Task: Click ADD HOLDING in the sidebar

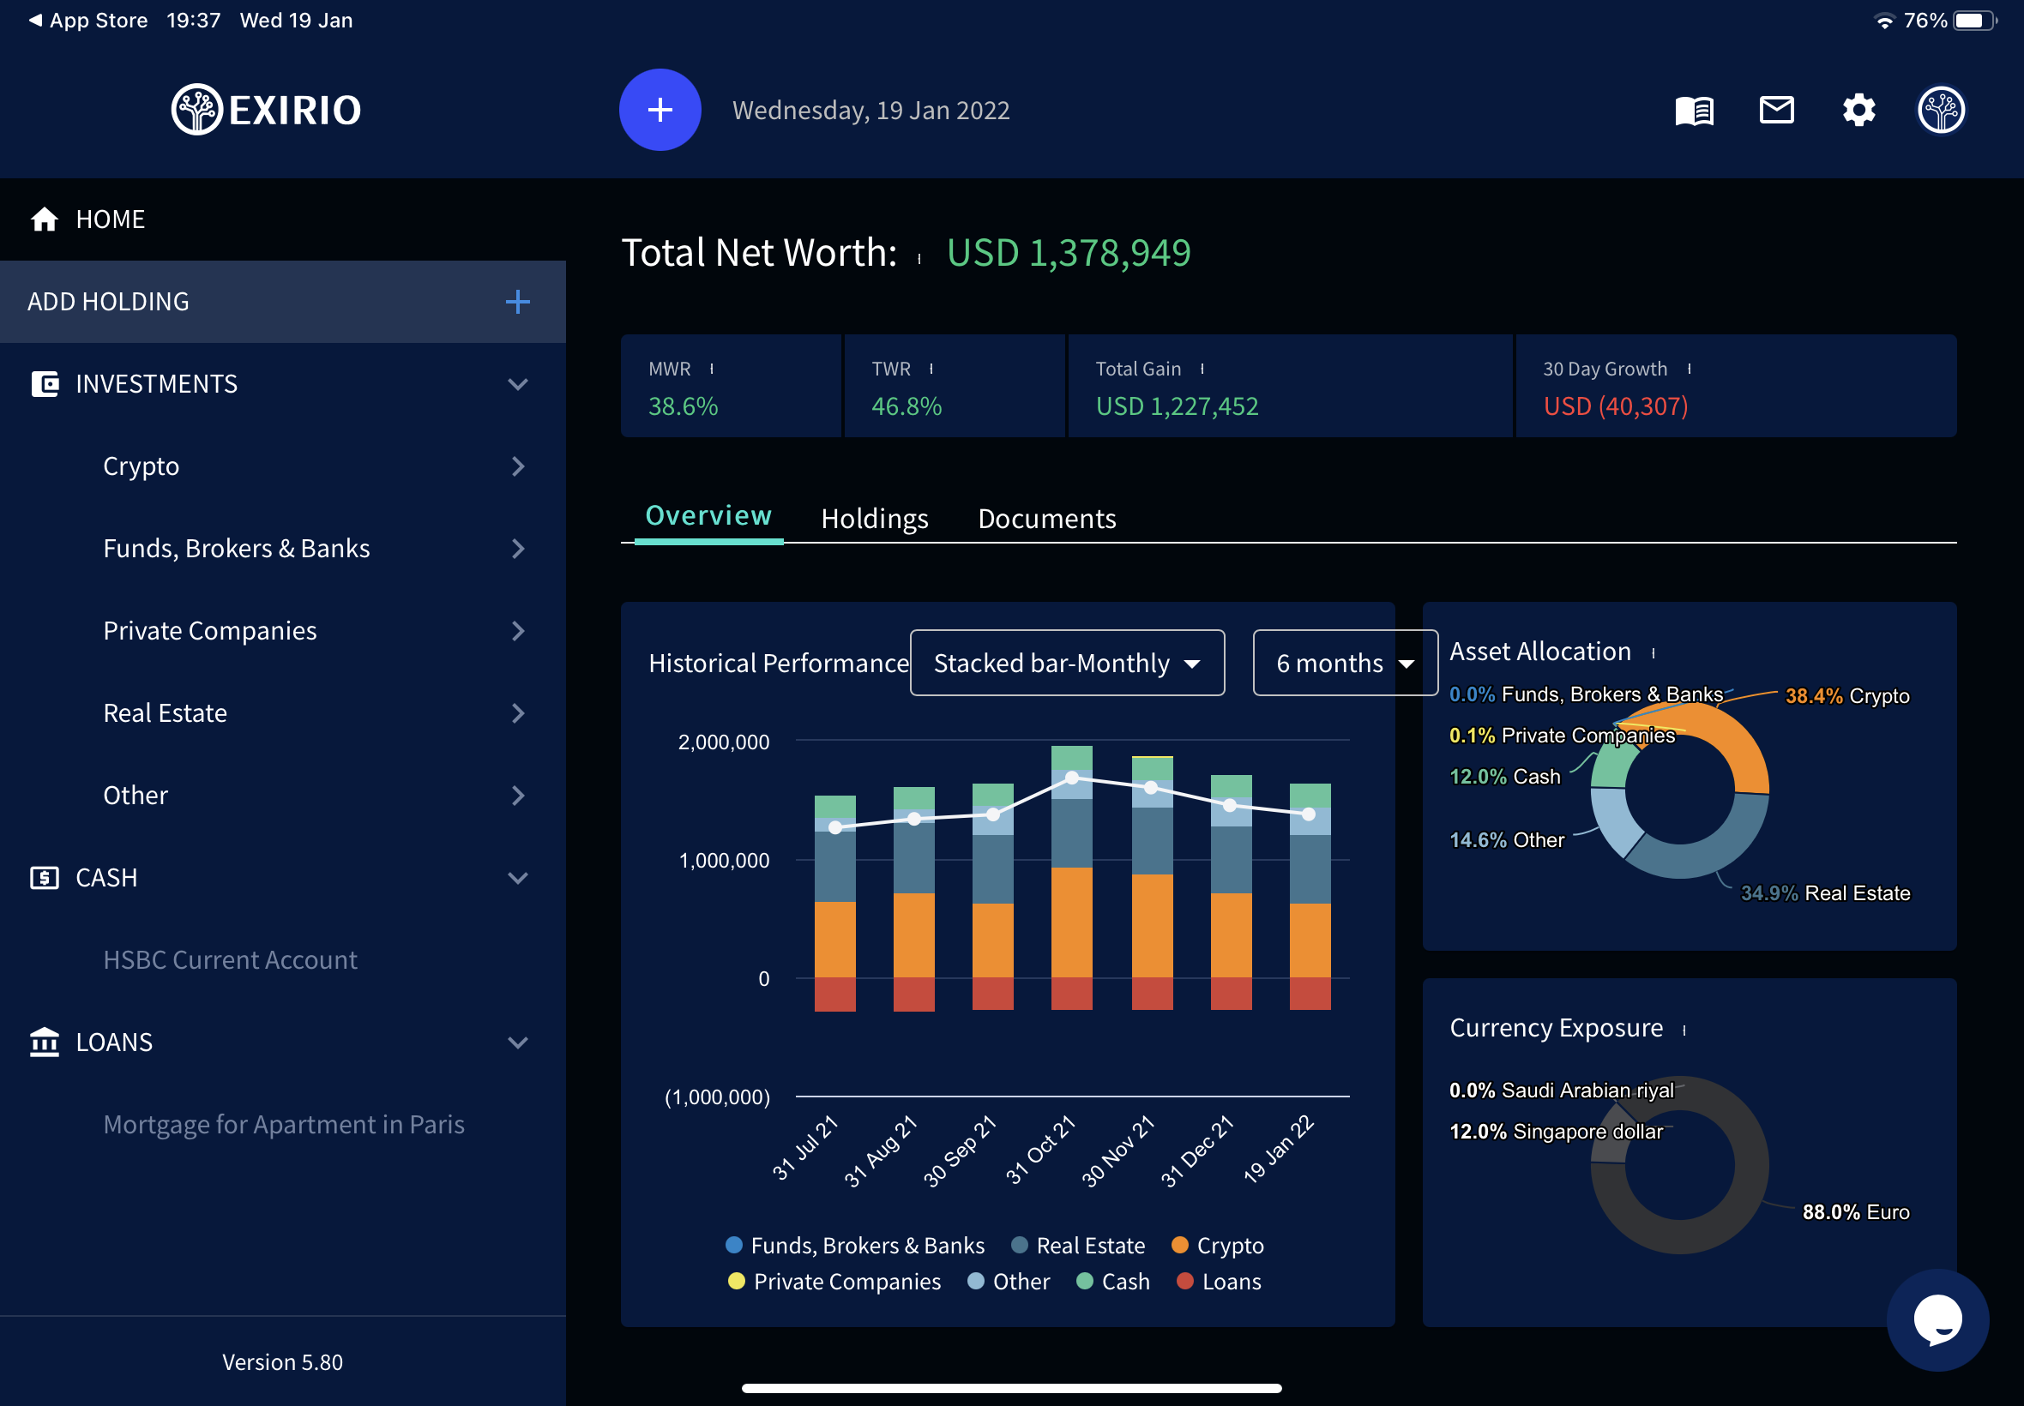Action: point(107,301)
